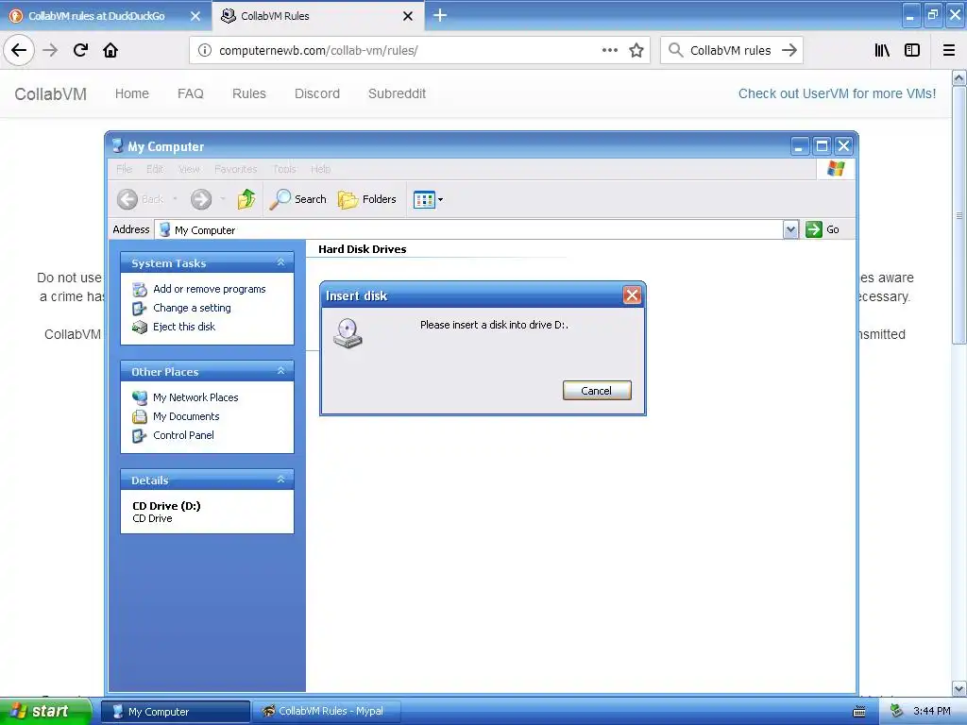Click the page scrollbar up arrow
This screenshot has height=725, width=967.
click(x=959, y=78)
